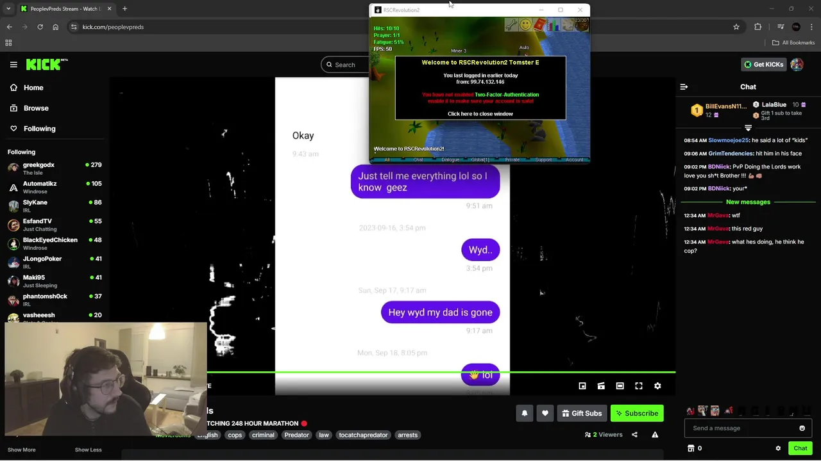Viewport: 821px width, 461px height.
Task: Open the Kick hamburger menu
Action: click(13, 65)
